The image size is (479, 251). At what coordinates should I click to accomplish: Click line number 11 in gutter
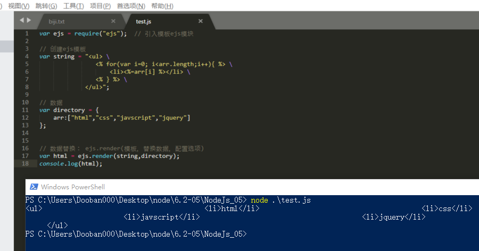pos(26,110)
